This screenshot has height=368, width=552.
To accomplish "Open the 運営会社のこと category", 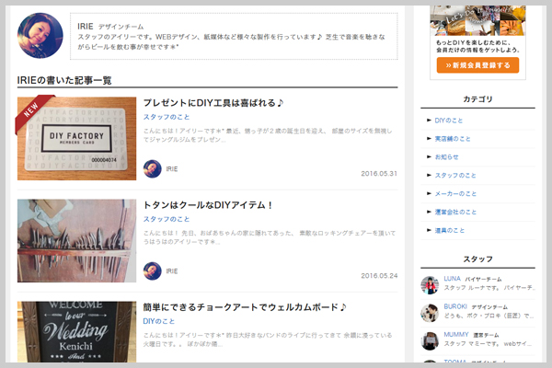I will point(455,212).
